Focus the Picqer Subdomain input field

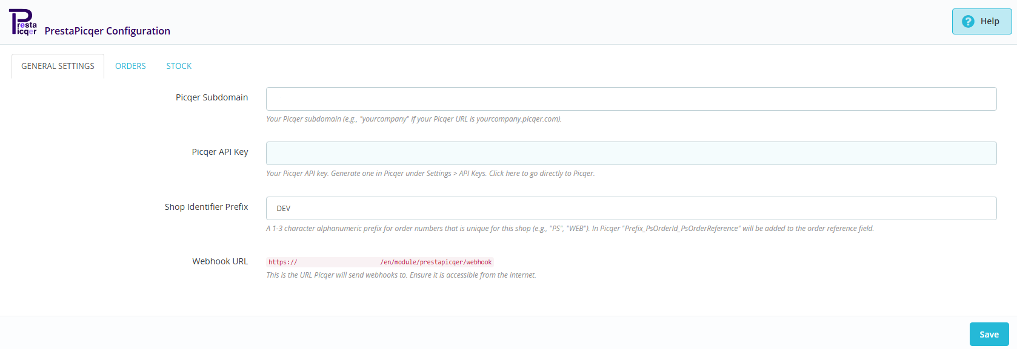tap(631, 99)
